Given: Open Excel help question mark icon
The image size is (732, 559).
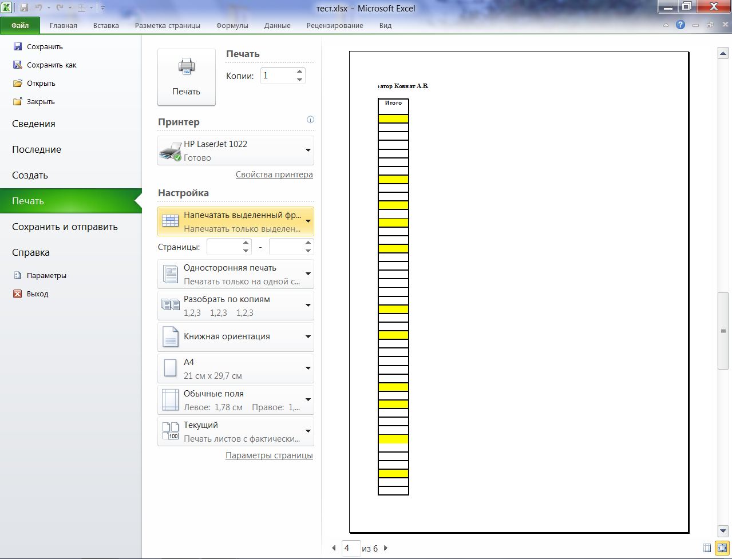Looking at the screenshot, I should tap(680, 25).
